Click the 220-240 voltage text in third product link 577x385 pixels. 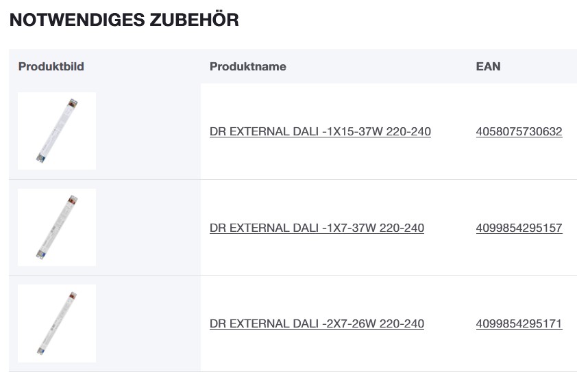point(402,323)
